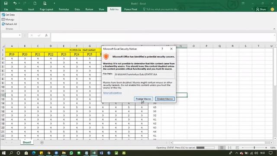Click the horizontal scrollbar right arrow
The image size is (277, 156).
pos(271,143)
